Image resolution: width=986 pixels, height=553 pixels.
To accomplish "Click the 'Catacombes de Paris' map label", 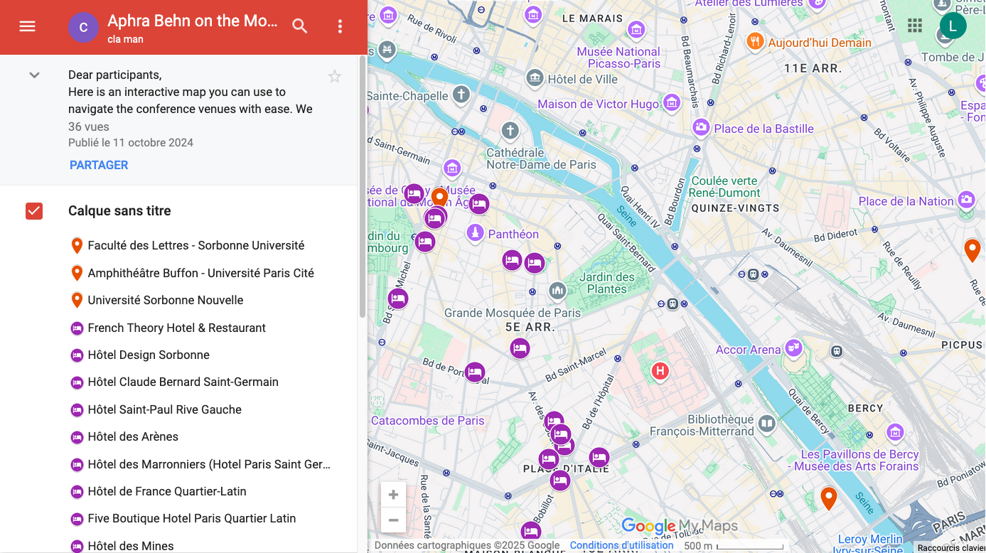I will coord(428,420).
